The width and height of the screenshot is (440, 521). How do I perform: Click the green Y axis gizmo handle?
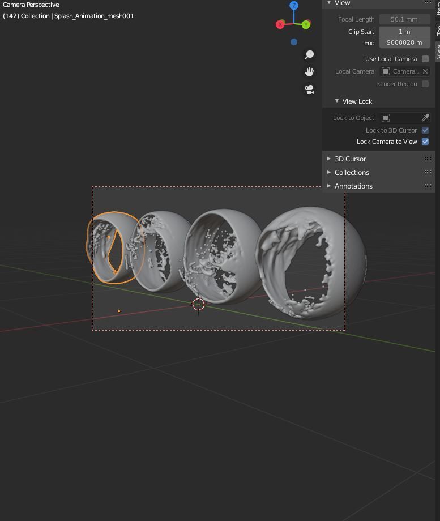(x=306, y=24)
